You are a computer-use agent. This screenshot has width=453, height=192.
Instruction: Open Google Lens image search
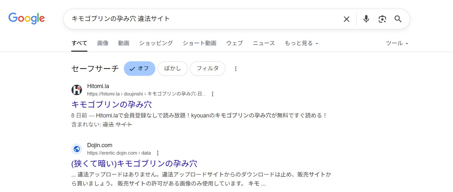pyautogui.click(x=382, y=19)
